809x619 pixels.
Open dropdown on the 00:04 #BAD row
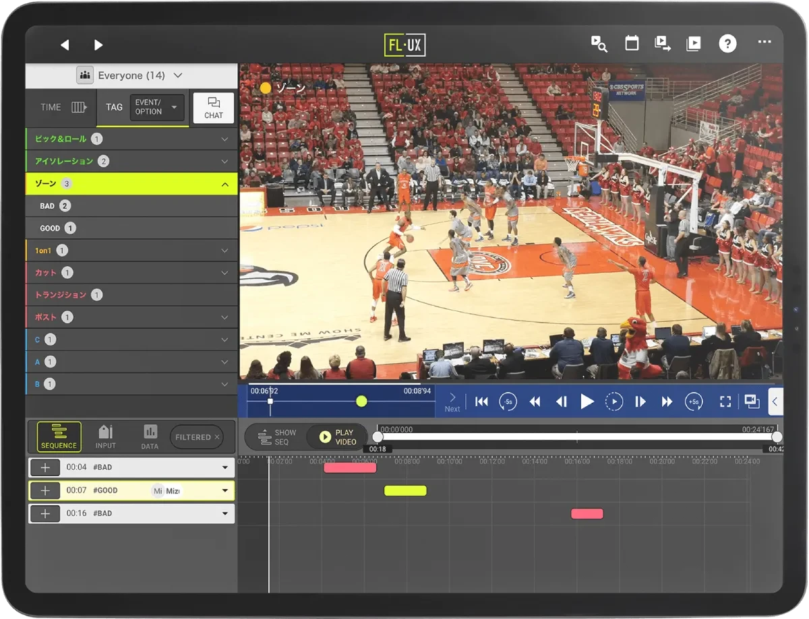225,467
